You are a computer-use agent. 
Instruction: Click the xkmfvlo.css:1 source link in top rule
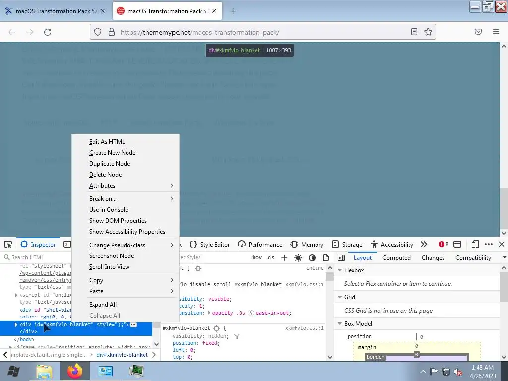click(304, 284)
